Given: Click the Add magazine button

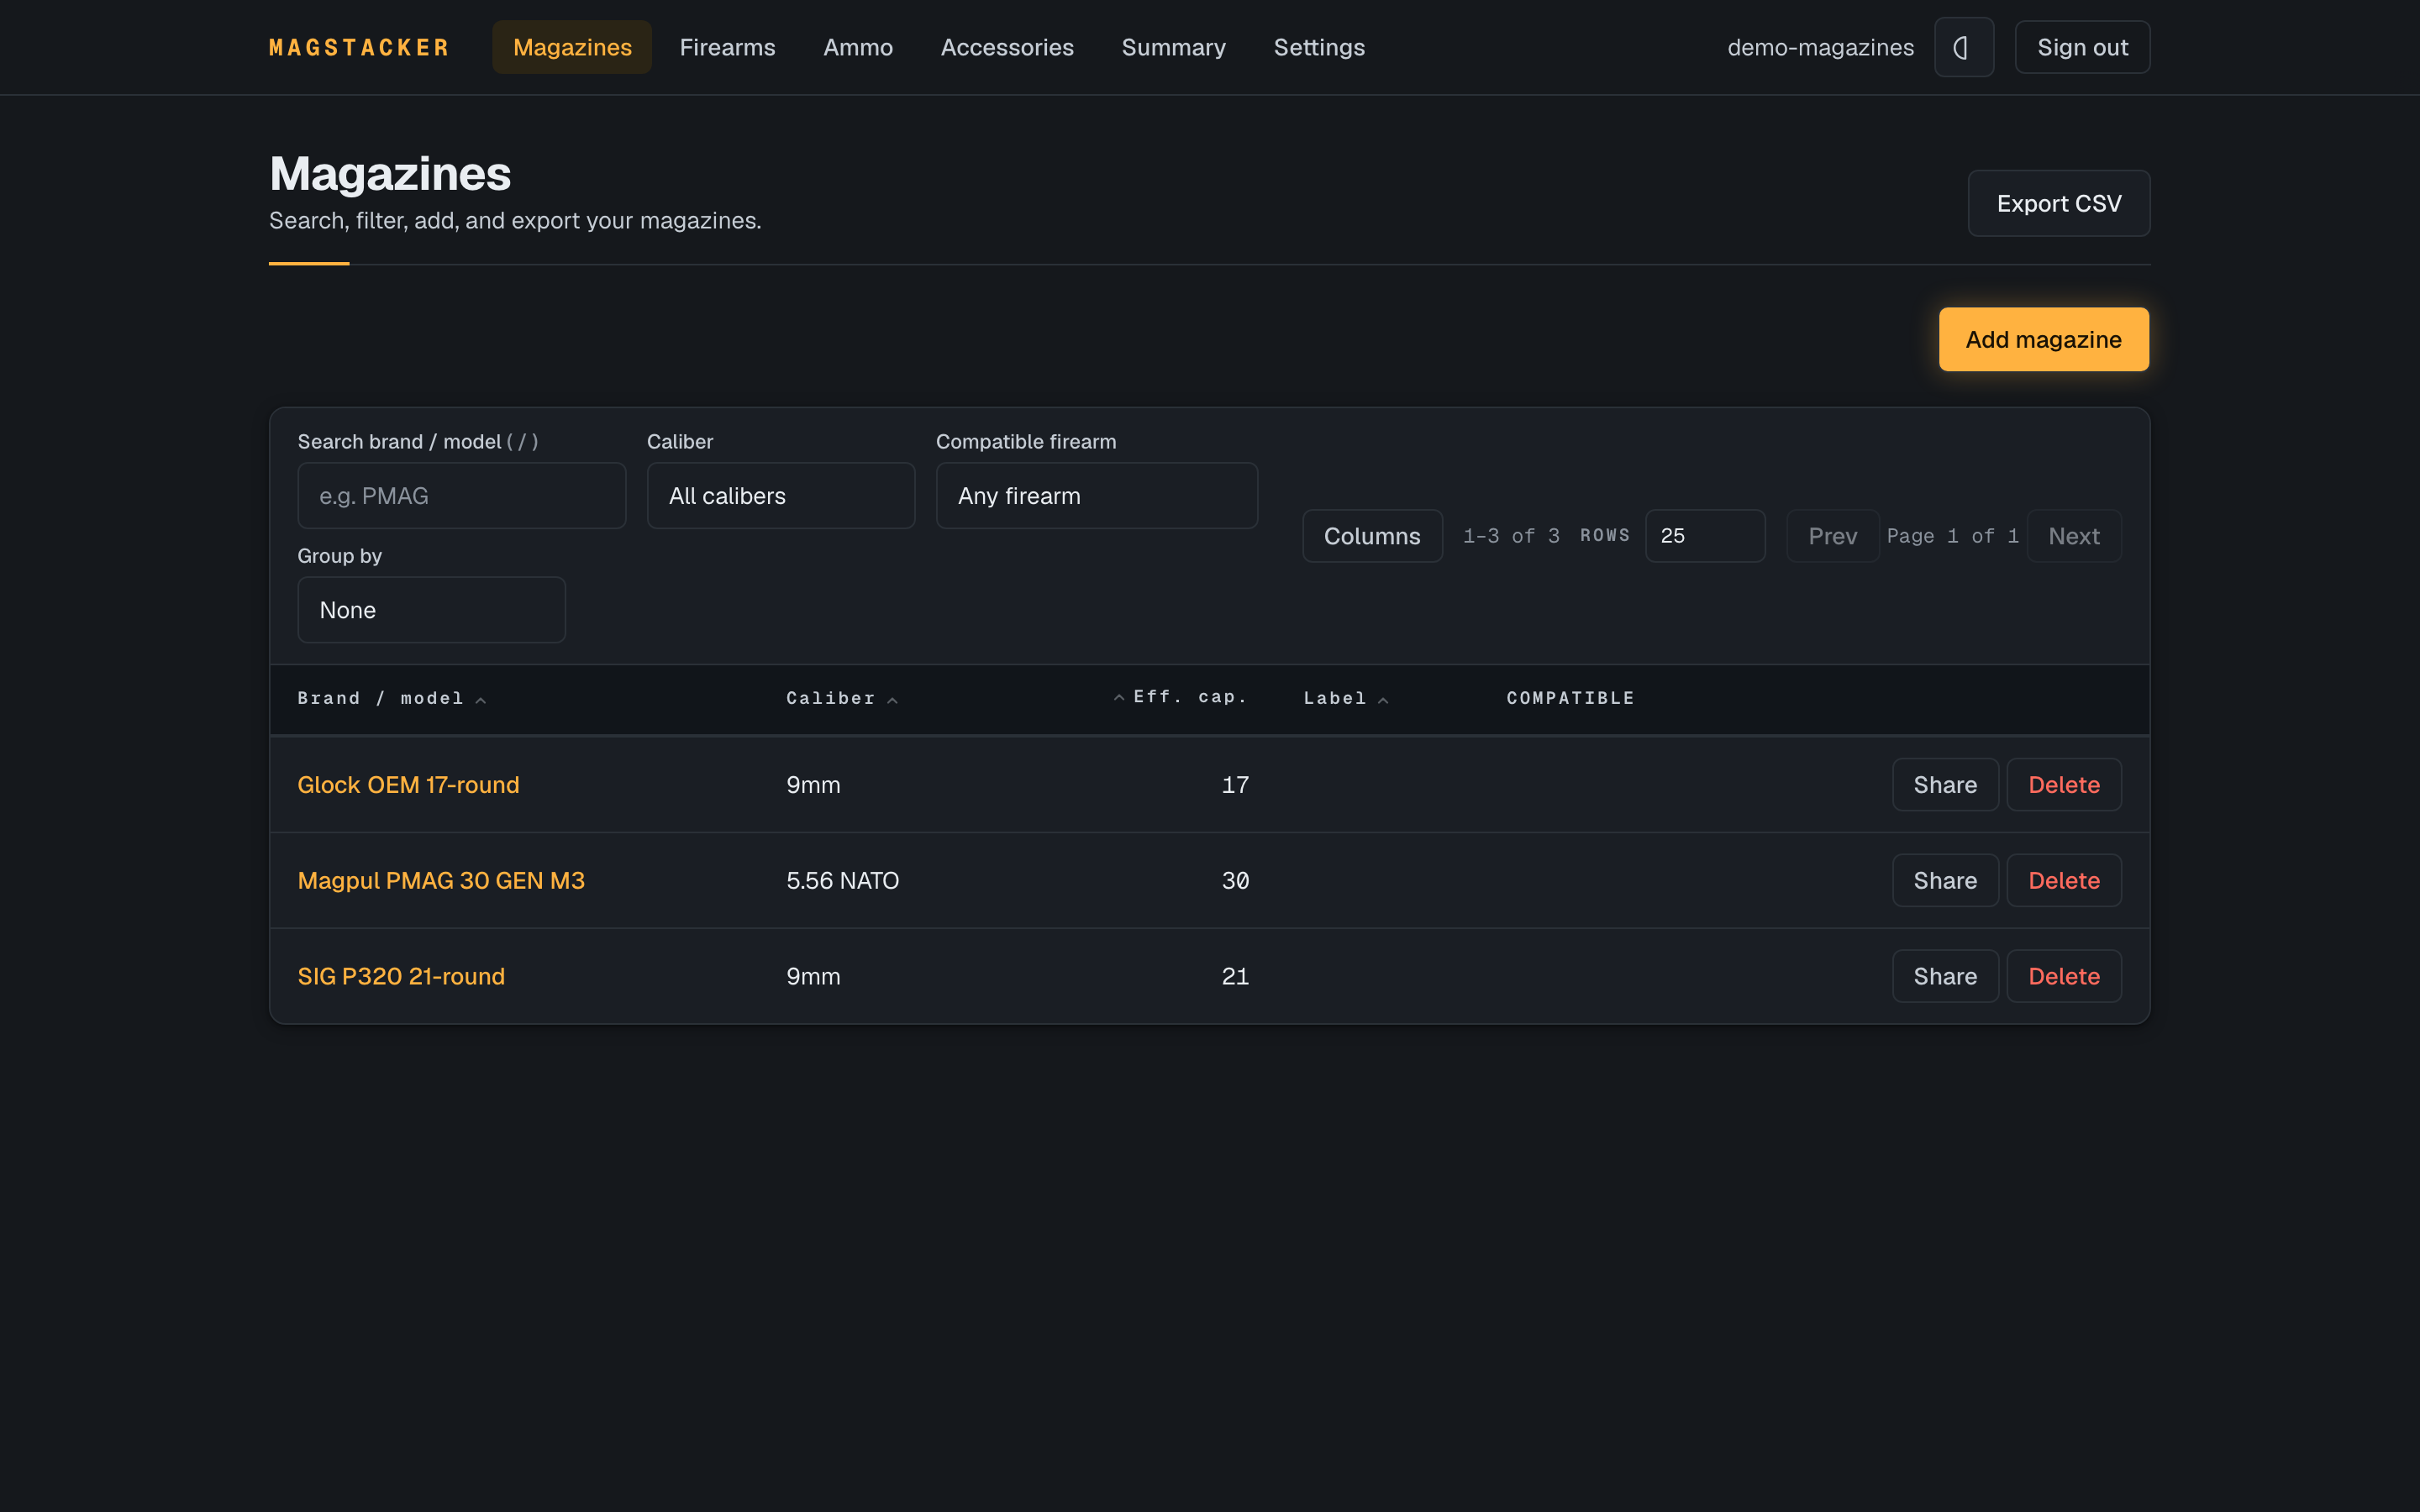Looking at the screenshot, I should pyautogui.click(x=2043, y=339).
